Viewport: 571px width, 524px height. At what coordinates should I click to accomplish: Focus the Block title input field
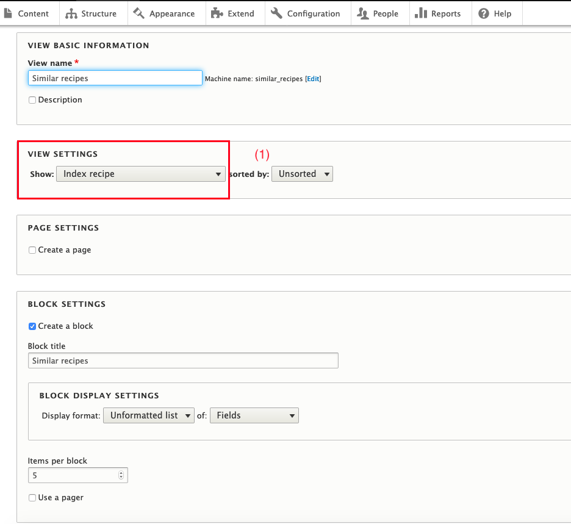pyautogui.click(x=183, y=361)
